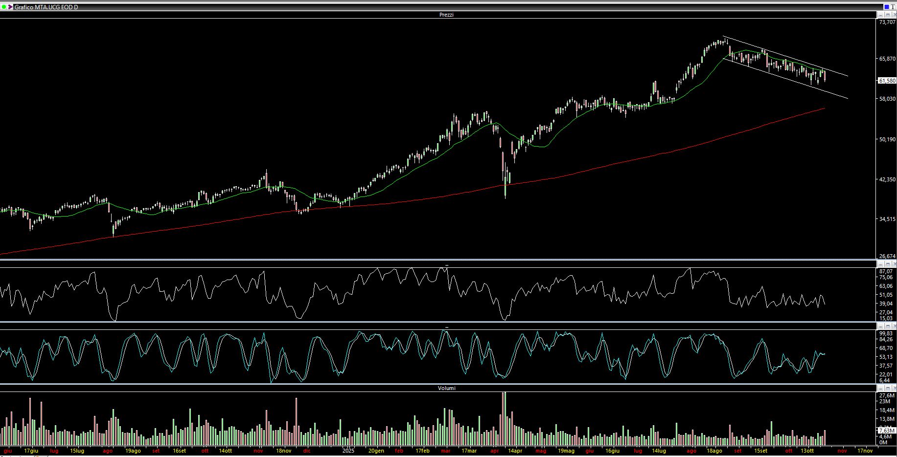Click the 73,707 price axis label
The width and height of the screenshot is (897, 457).
pyautogui.click(x=887, y=22)
